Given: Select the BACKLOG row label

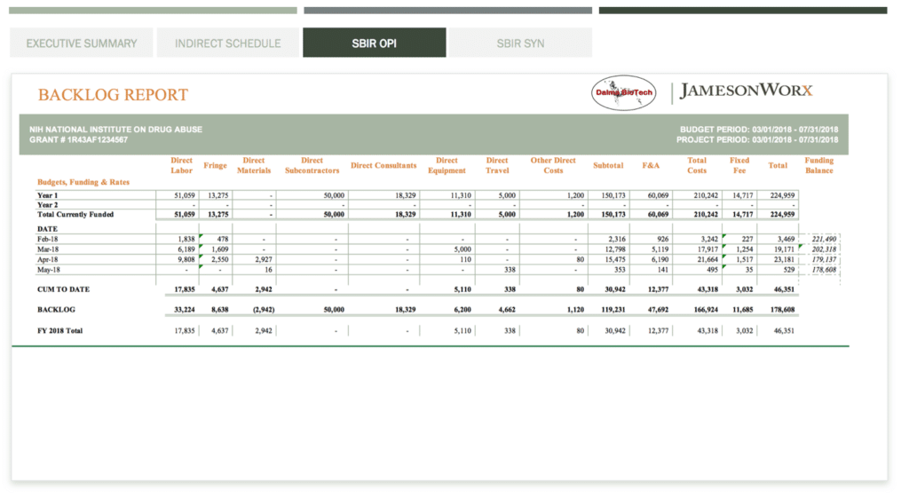Looking at the screenshot, I should point(56,310).
